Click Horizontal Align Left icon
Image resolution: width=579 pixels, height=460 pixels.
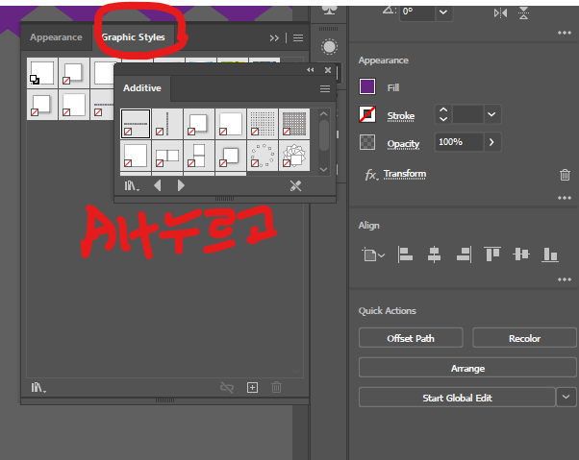(x=405, y=254)
